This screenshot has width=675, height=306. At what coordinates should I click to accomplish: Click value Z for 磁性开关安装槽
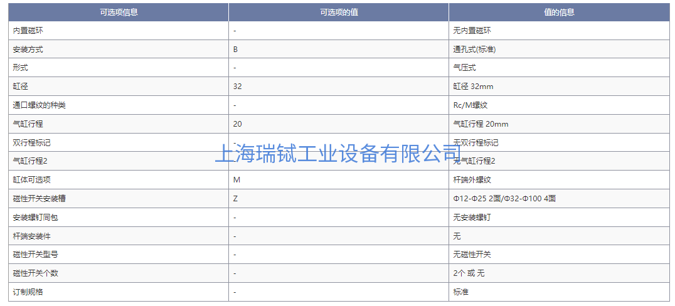pos(235,199)
